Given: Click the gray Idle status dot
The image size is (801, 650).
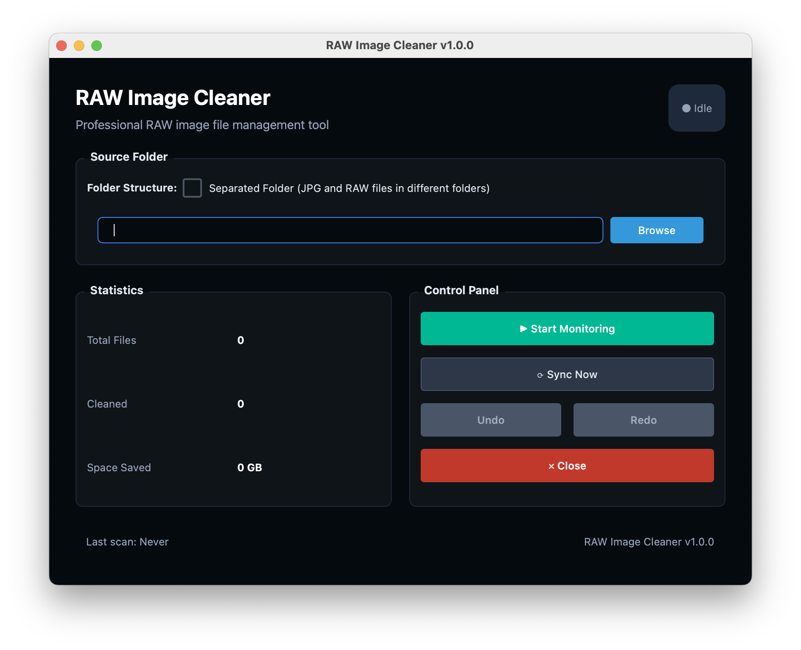Looking at the screenshot, I should pos(686,108).
